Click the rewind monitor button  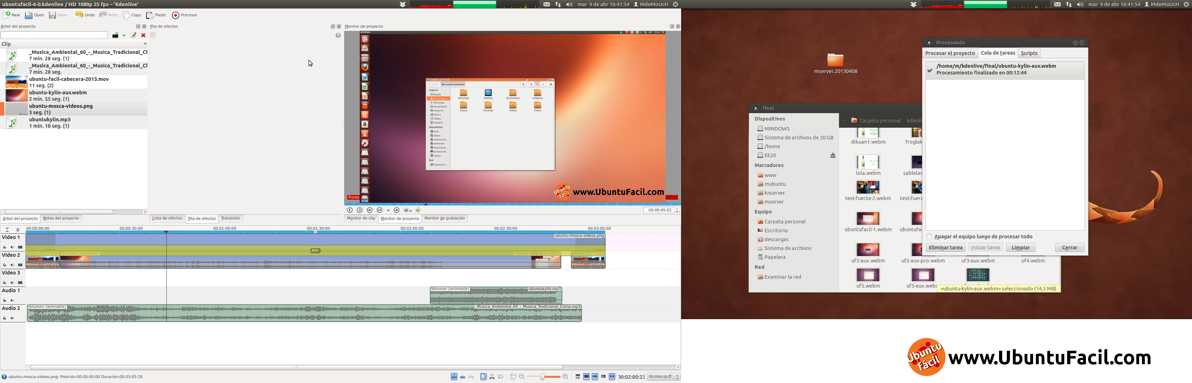pyautogui.click(x=370, y=210)
